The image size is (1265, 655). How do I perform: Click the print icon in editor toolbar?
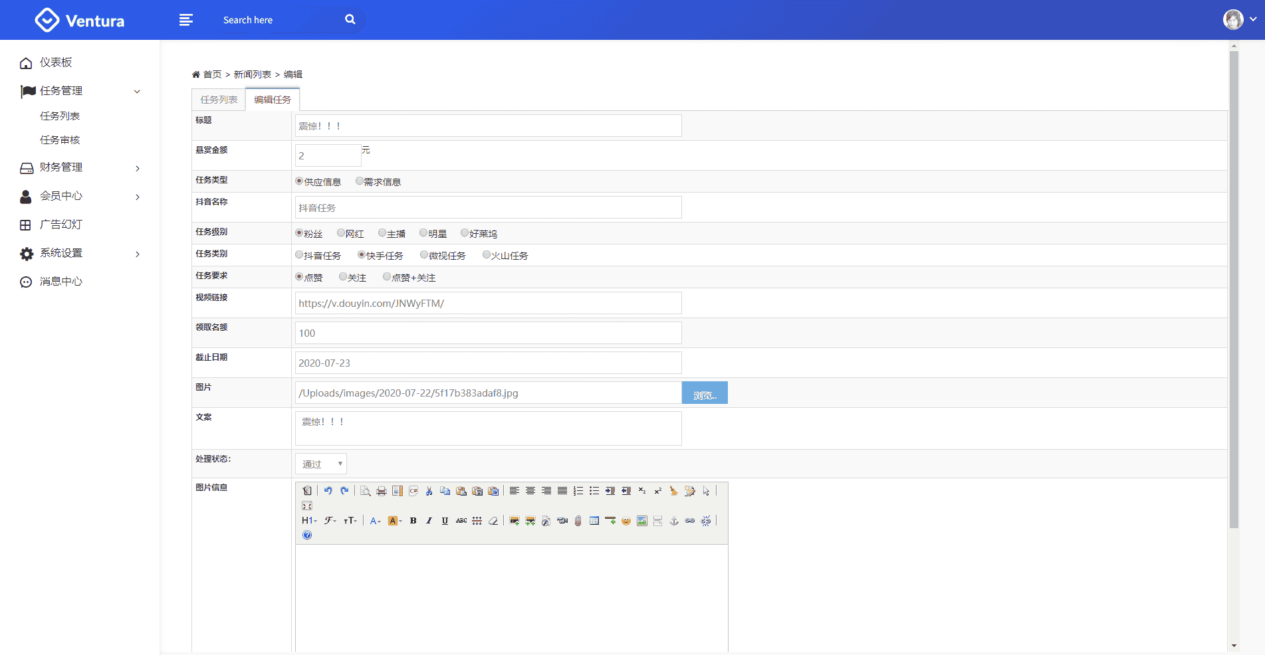click(382, 491)
